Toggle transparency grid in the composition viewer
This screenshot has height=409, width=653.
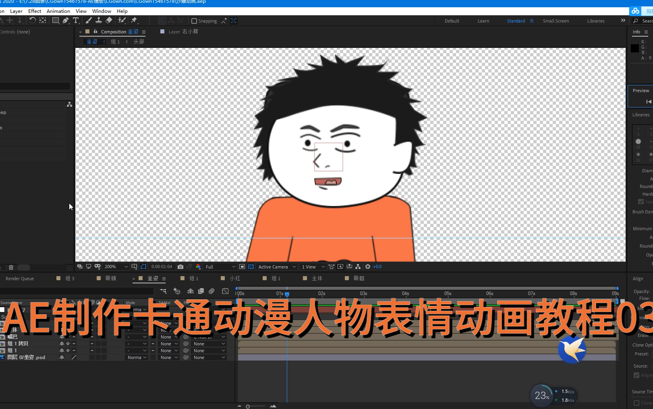click(x=251, y=266)
